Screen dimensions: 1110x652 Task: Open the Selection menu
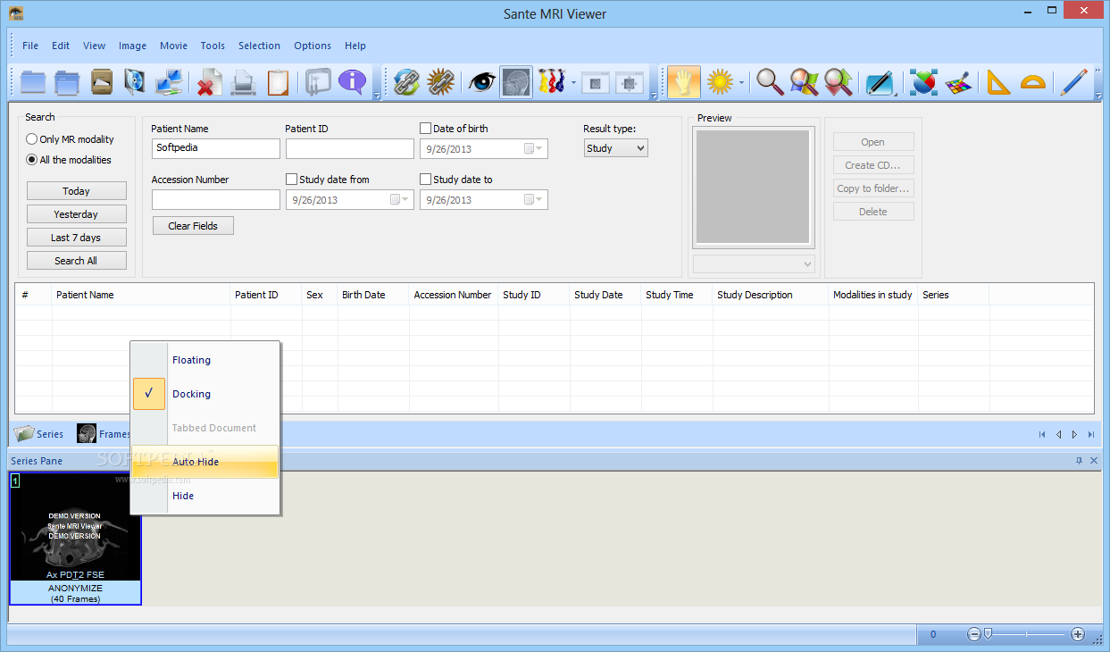pos(259,46)
